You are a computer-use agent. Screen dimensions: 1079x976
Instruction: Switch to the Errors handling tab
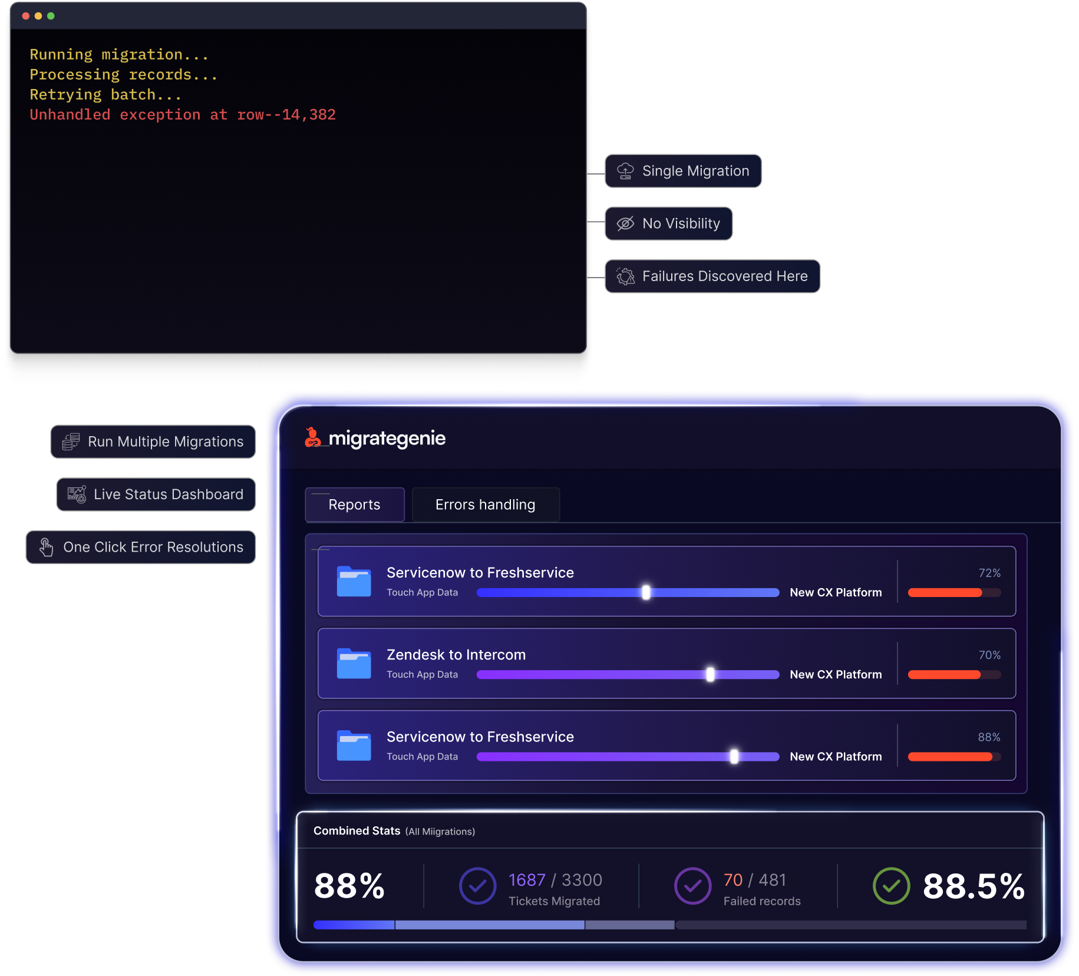(486, 505)
